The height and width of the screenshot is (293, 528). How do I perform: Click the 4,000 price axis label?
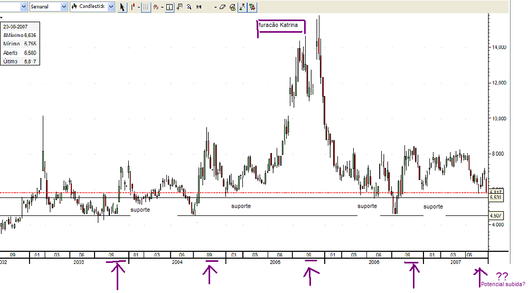[498, 225]
